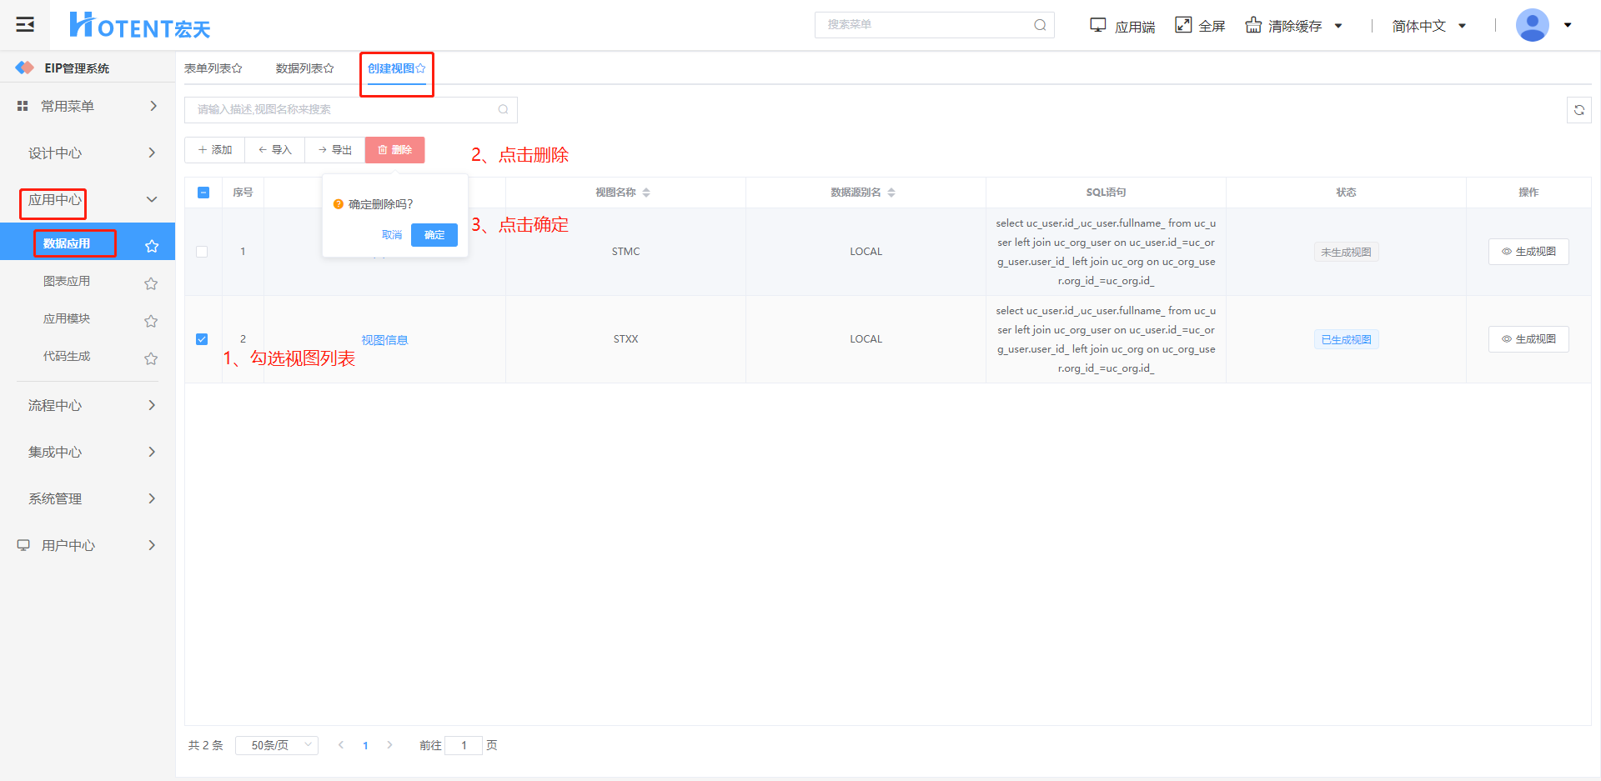1601x781 pixels.
Task: Select page 1 in pagination
Action: (x=365, y=746)
